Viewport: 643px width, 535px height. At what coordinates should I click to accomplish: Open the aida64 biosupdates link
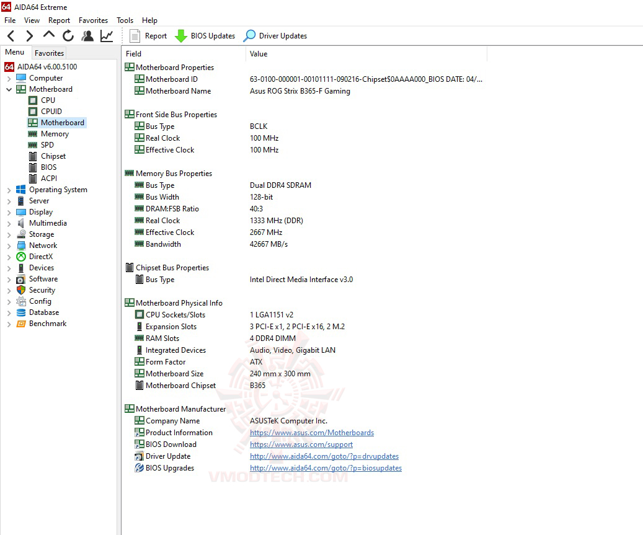pyautogui.click(x=326, y=468)
